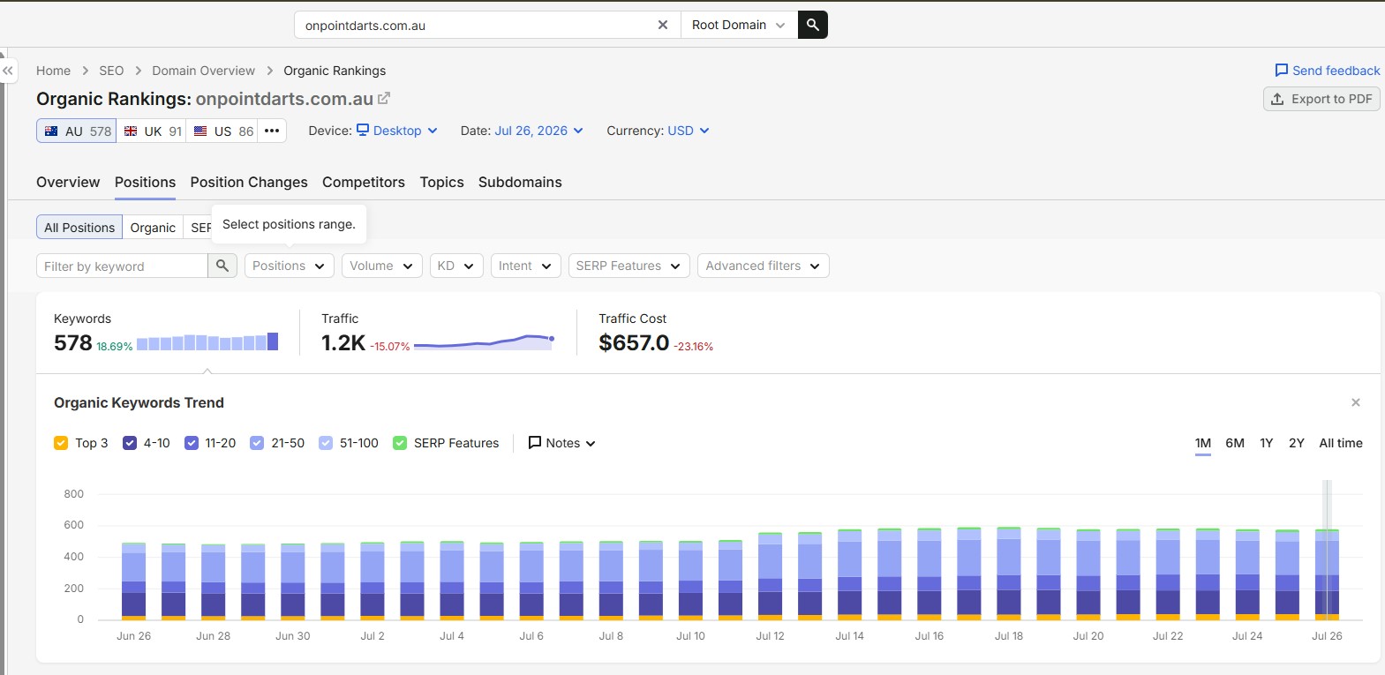Open the Root Domain dropdown

tap(739, 25)
